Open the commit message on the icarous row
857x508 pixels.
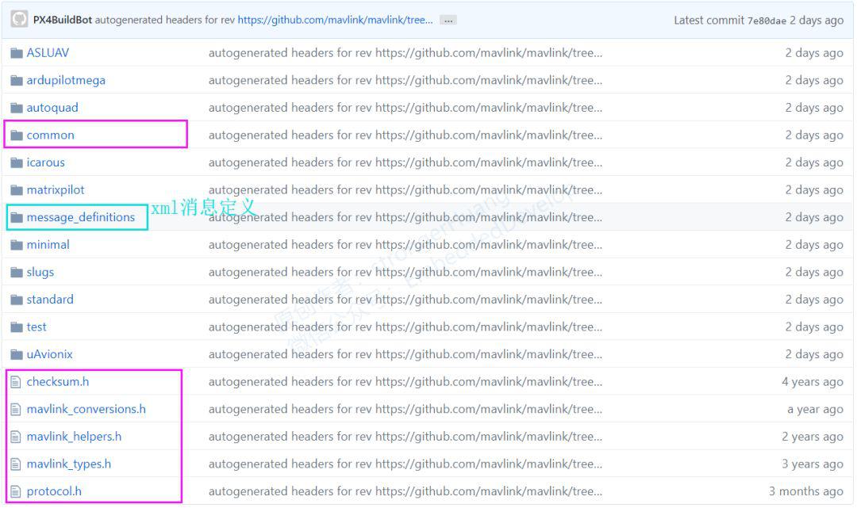(x=405, y=162)
